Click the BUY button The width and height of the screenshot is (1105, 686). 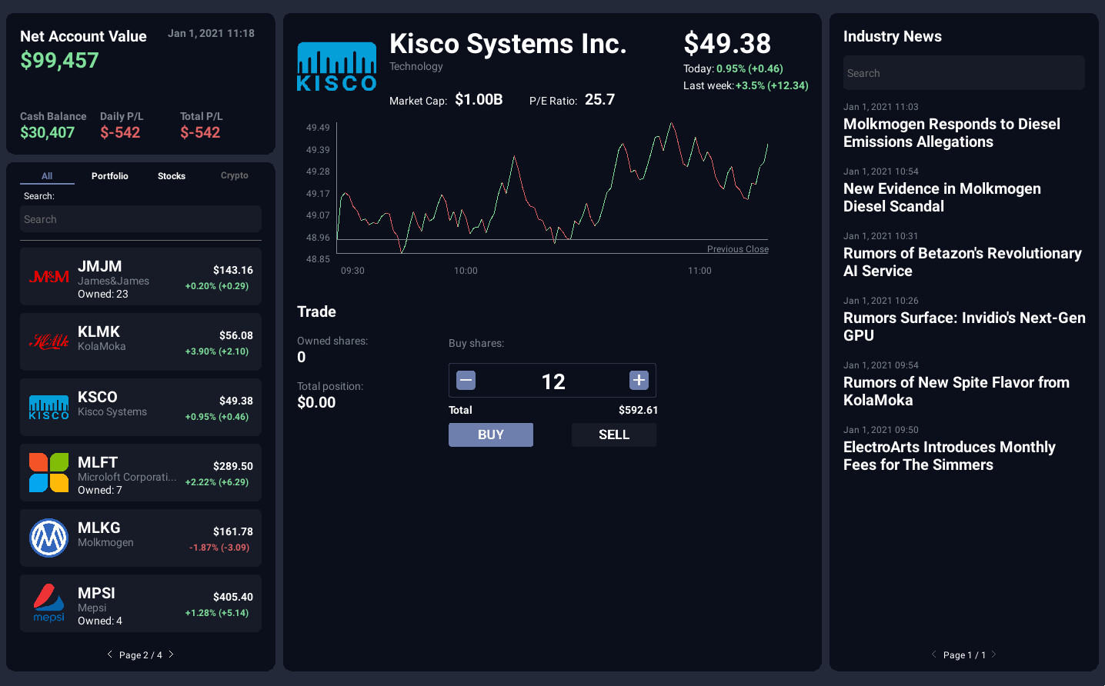tap(490, 435)
